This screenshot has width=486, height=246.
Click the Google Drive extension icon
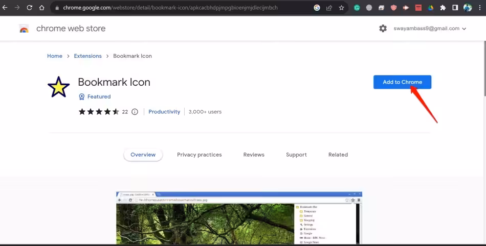[431, 8]
